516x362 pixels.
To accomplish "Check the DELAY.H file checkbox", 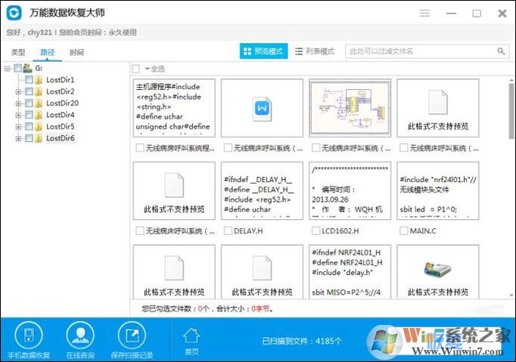I will point(228,231).
